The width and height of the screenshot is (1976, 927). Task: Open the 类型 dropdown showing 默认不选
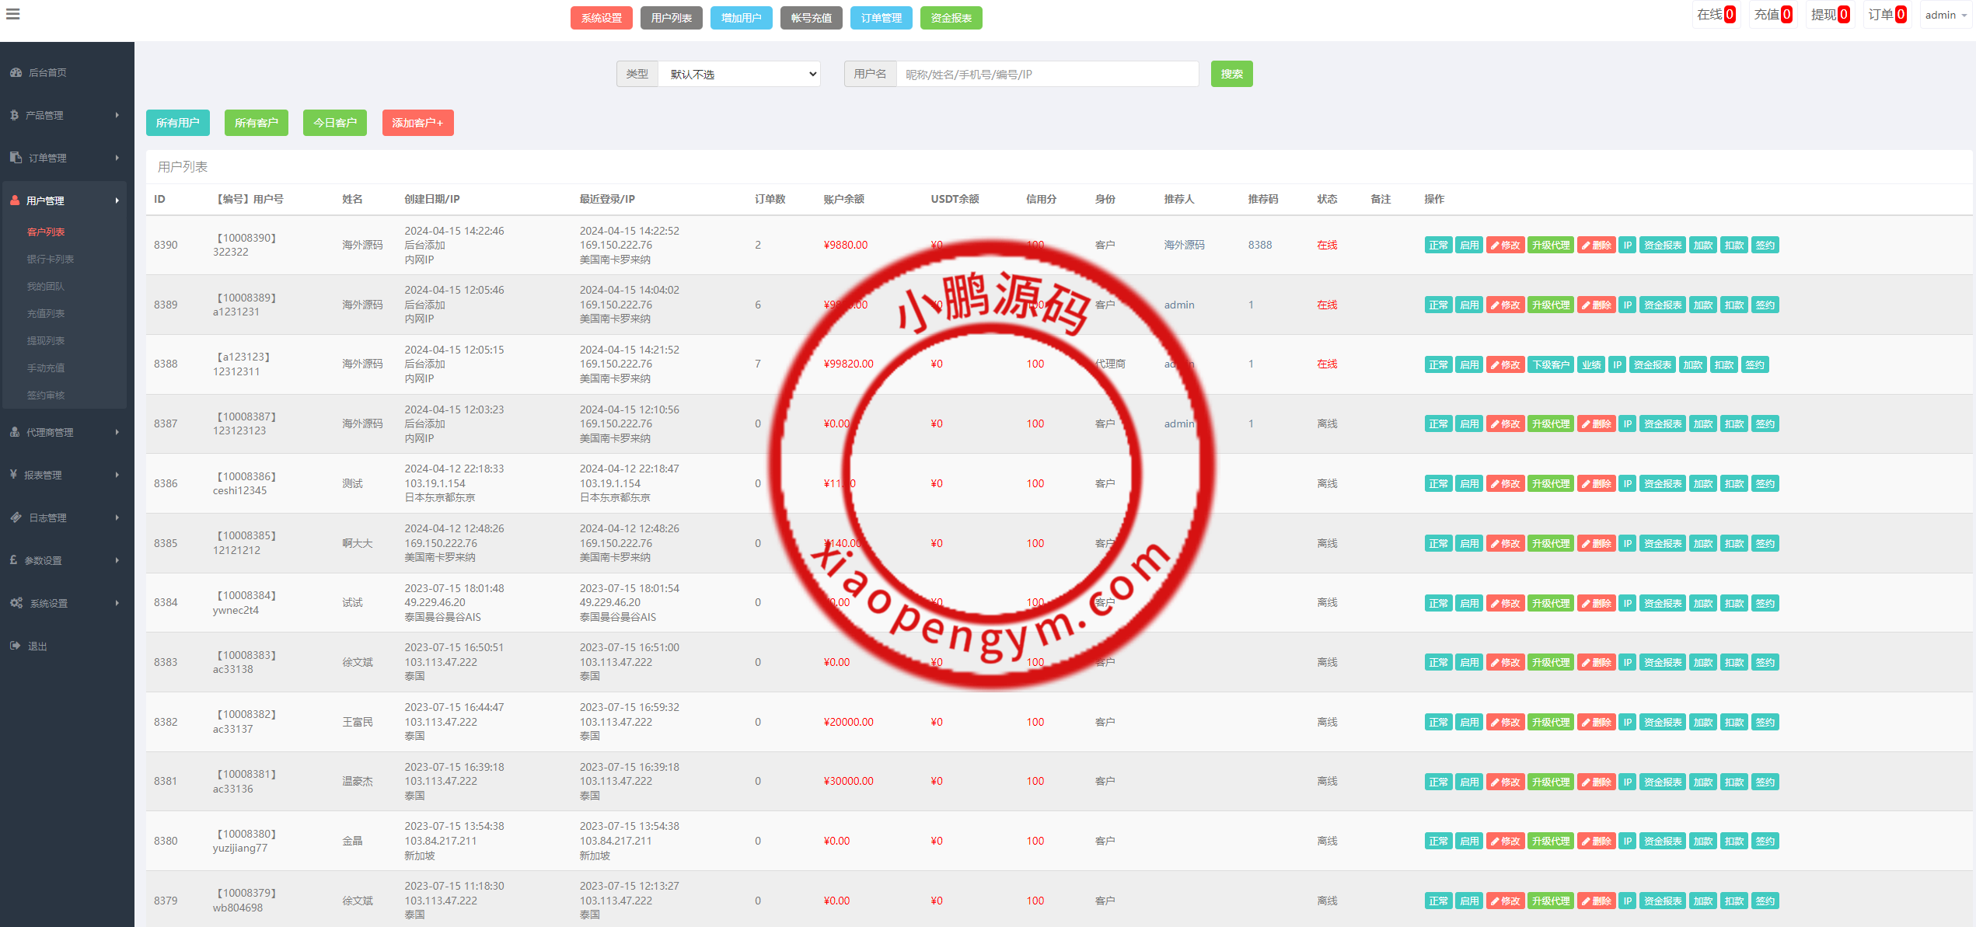[x=738, y=75]
